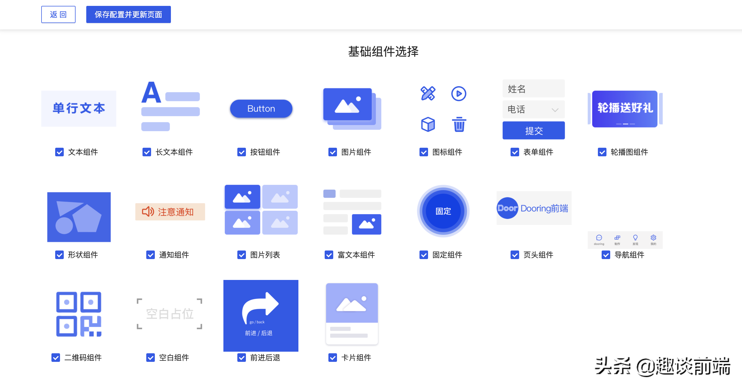Toggle the 轮播图组件 checkbox
742x387 pixels.
coord(602,152)
